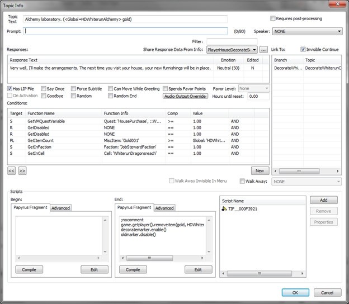Screen dimensions: 349x304
Task: Click into the Prompt text field
Action: pos(126,31)
